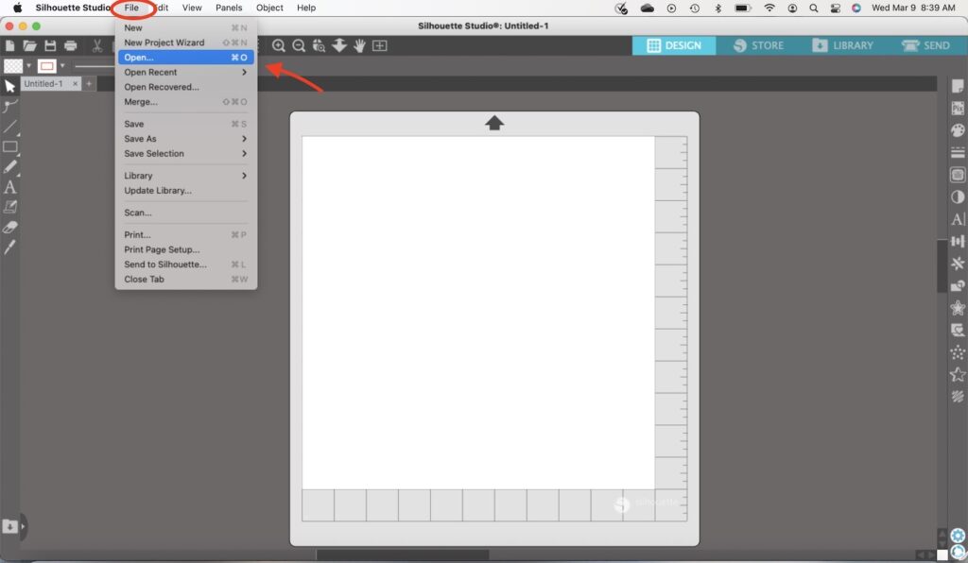Click the Zoom Out magnifier icon

coord(299,45)
